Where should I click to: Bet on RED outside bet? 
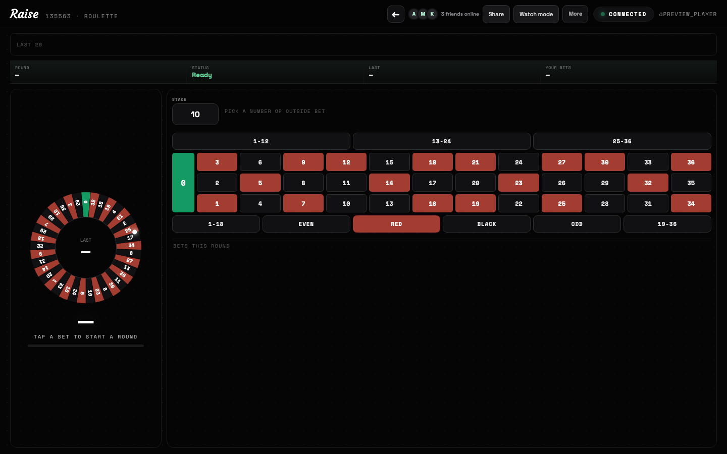pyautogui.click(x=396, y=224)
